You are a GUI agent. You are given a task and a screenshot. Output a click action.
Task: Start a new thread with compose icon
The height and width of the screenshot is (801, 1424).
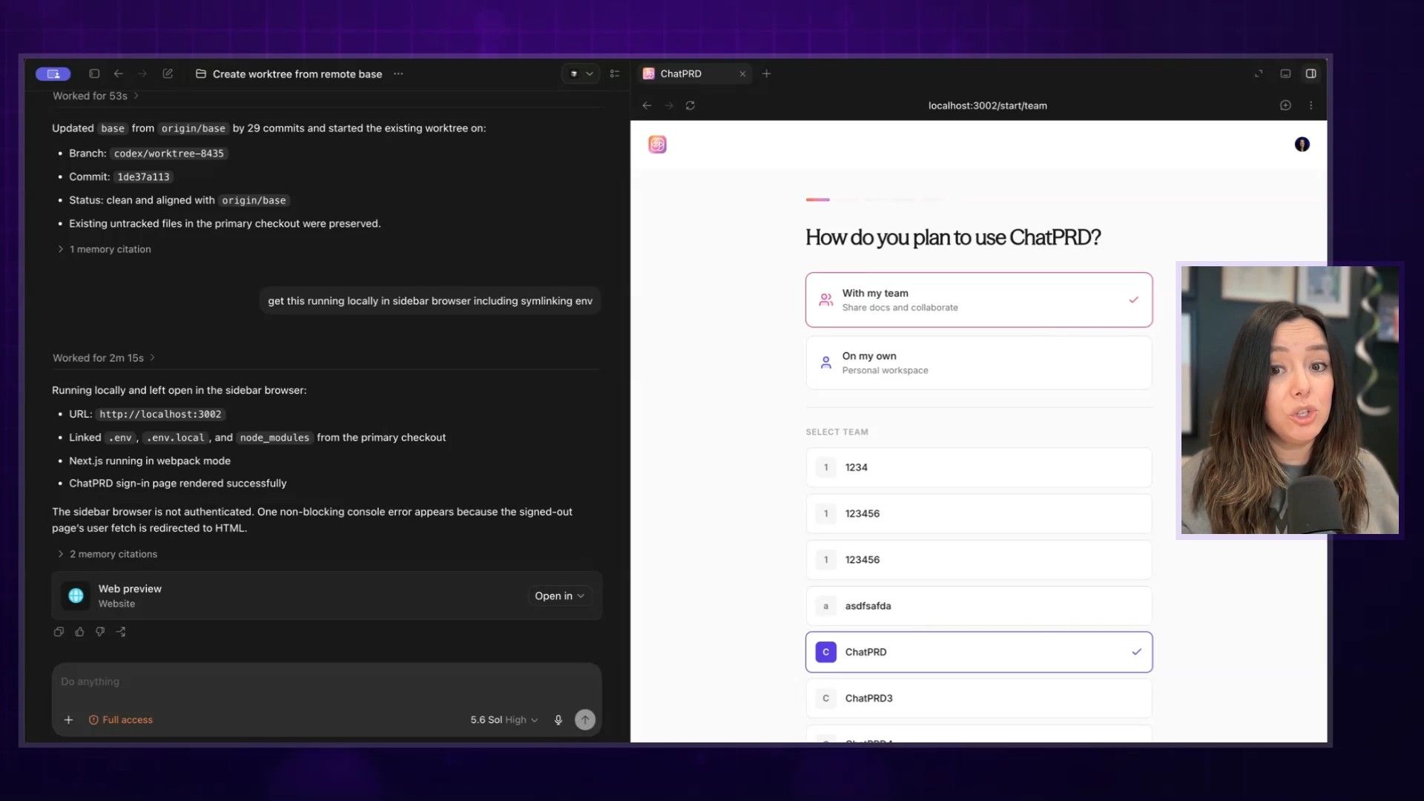168,73
